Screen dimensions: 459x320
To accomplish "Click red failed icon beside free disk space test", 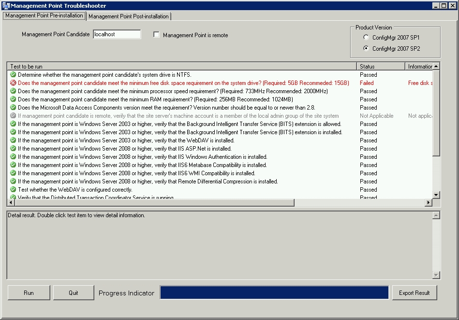I will [13, 83].
